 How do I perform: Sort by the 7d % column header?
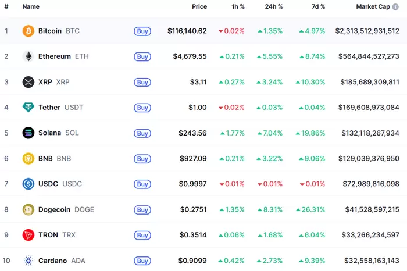[x=316, y=7]
